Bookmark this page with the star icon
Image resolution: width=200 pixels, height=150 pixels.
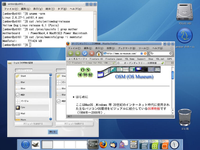click(141, 53)
